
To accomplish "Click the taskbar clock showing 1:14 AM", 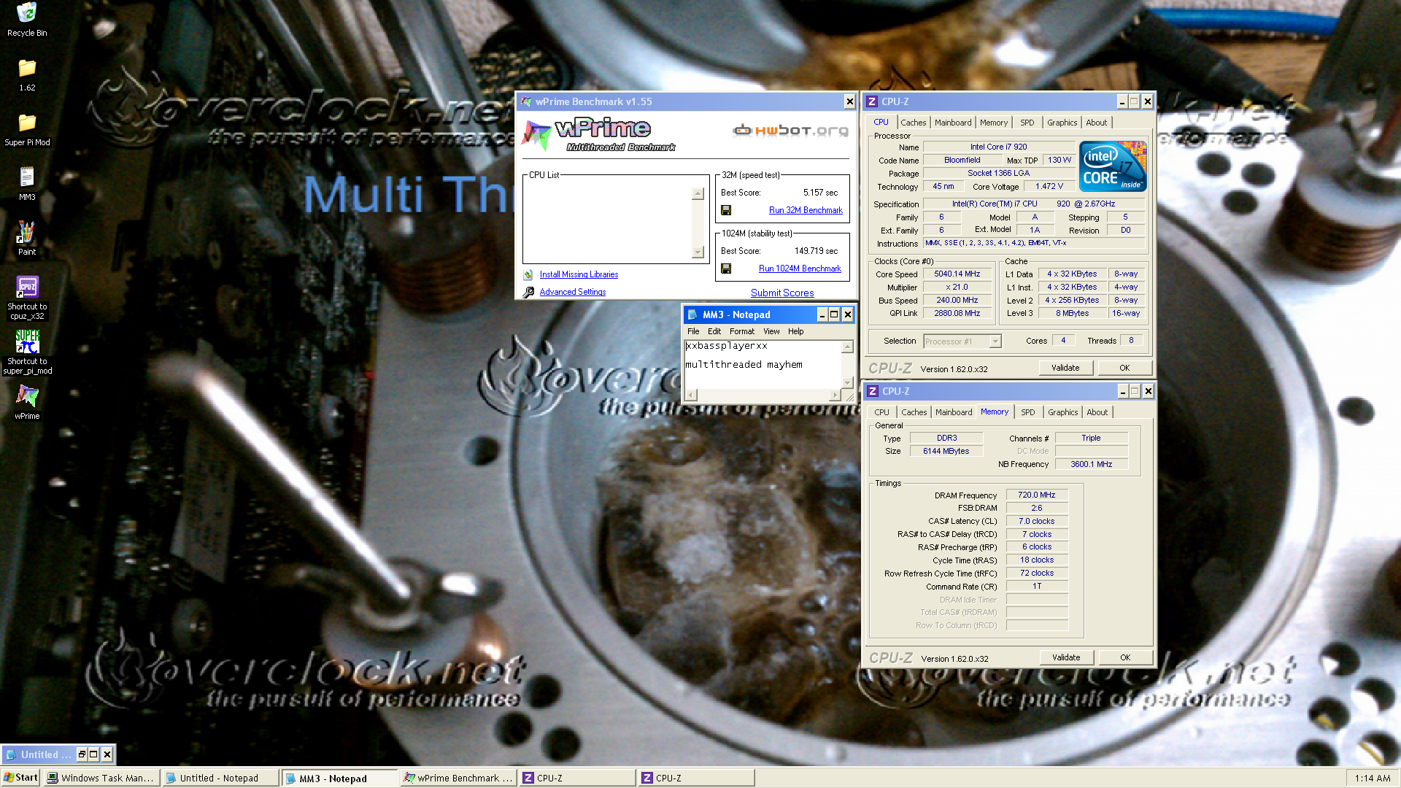I will [x=1373, y=779].
